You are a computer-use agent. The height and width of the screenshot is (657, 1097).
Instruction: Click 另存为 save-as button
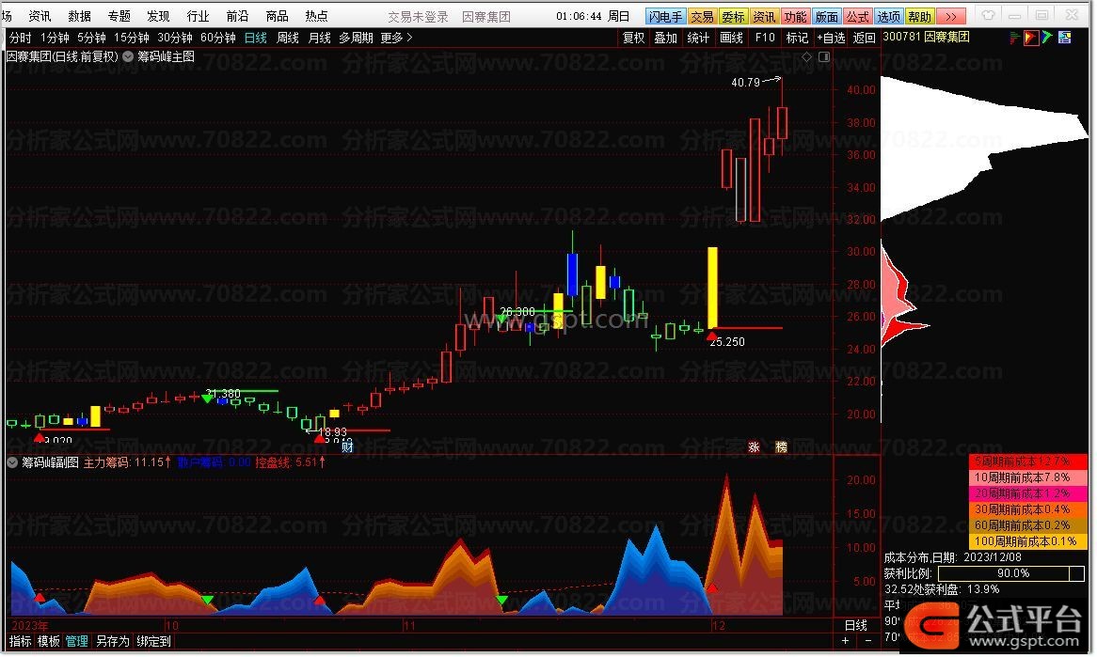point(113,642)
